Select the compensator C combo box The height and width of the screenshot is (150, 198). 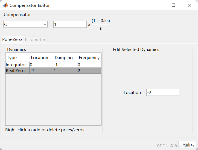[25, 24]
